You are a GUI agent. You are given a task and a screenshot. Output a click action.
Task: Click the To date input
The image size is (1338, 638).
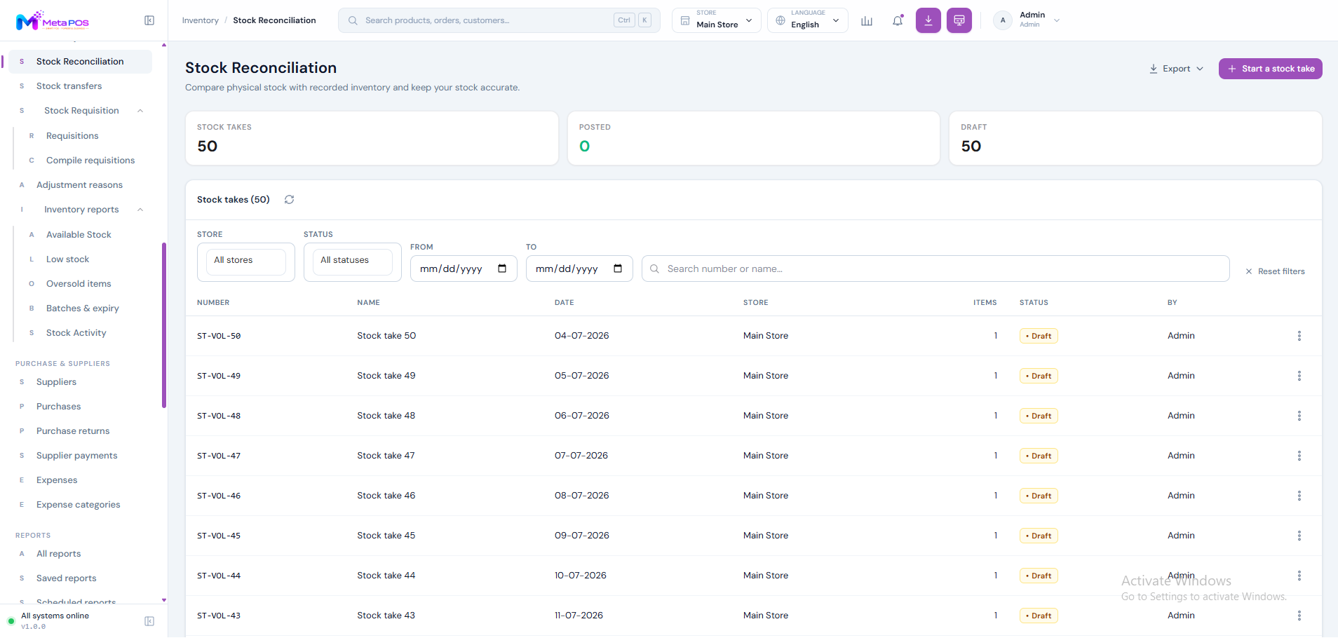[x=579, y=269]
